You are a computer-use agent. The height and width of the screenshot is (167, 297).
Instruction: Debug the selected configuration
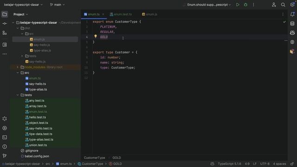(245, 5)
